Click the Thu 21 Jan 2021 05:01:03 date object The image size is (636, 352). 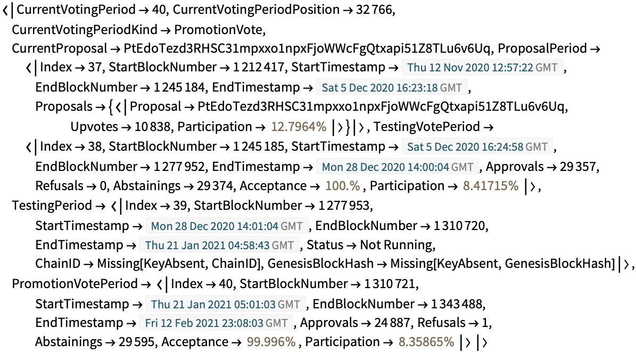(x=226, y=304)
